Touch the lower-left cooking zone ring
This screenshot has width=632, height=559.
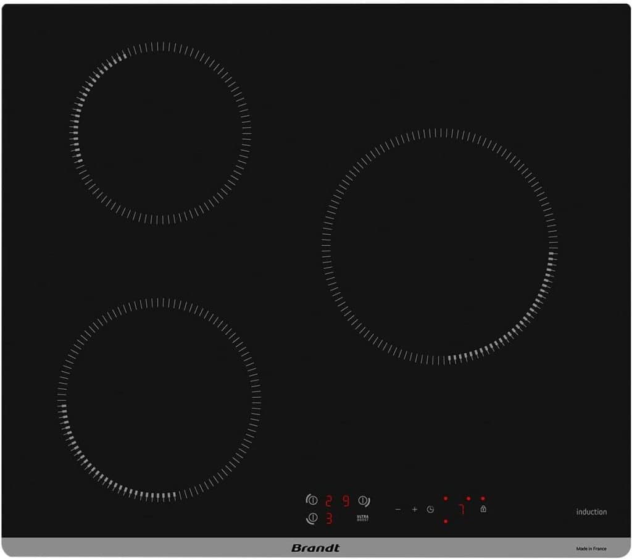point(159,399)
